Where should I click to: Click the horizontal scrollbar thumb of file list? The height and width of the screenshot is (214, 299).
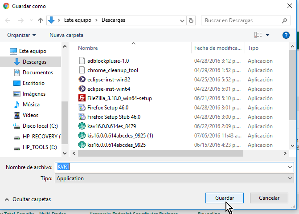tap(160, 153)
